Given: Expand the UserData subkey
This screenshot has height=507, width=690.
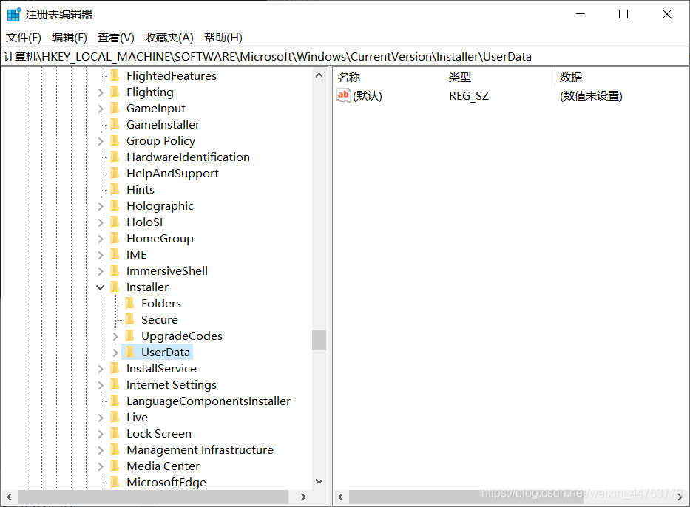Looking at the screenshot, I should click(115, 353).
